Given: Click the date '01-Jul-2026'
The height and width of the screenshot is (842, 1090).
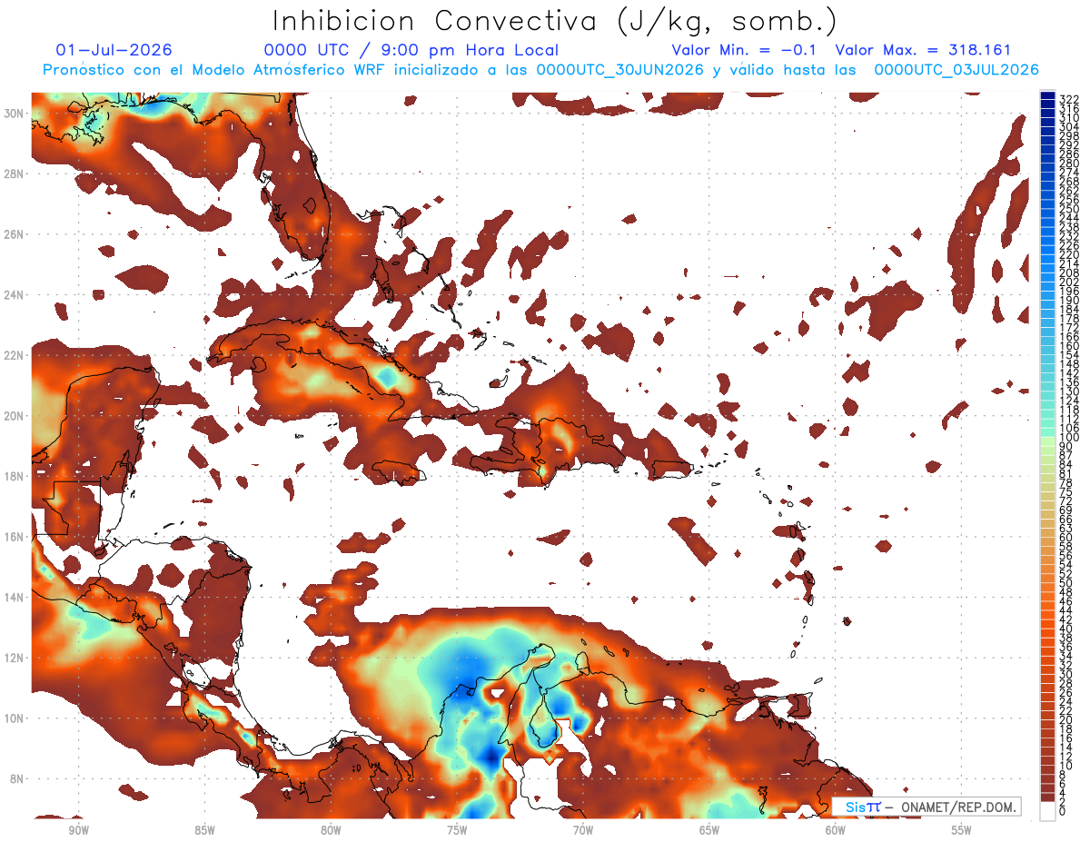Looking at the screenshot, I should coord(114,50).
